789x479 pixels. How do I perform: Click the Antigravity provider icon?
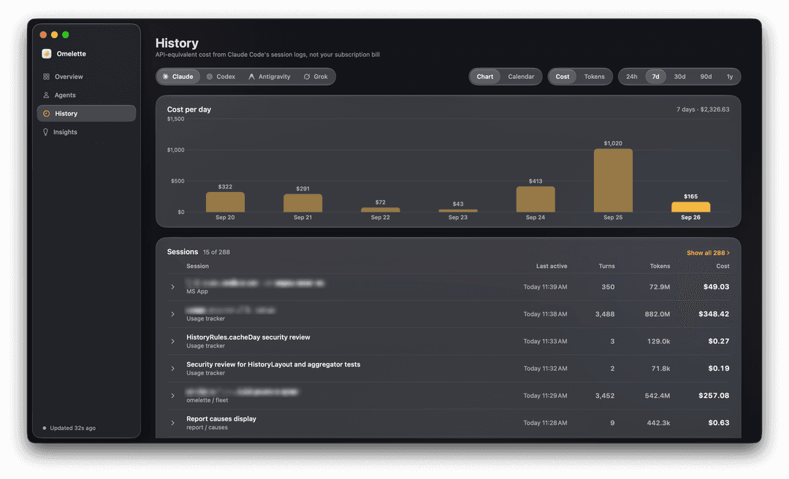251,77
